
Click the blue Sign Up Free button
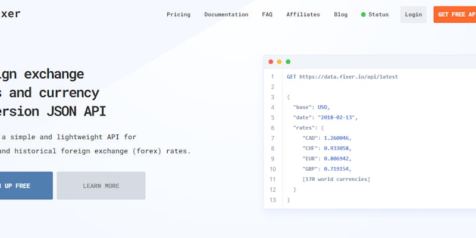(26, 186)
